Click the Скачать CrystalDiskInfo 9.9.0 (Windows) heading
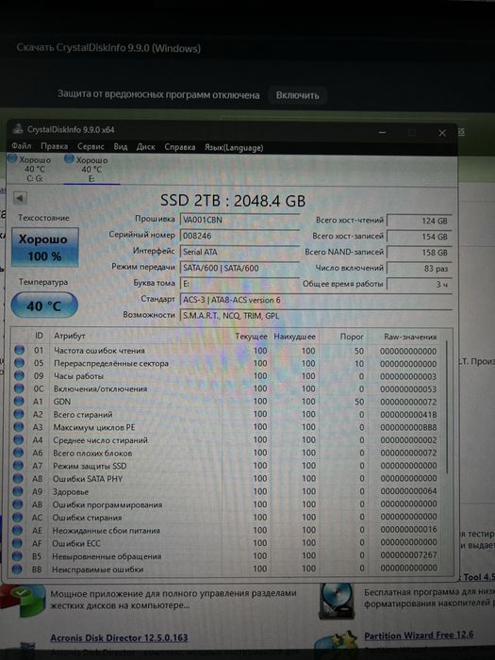The width and height of the screenshot is (495, 660). click(108, 48)
